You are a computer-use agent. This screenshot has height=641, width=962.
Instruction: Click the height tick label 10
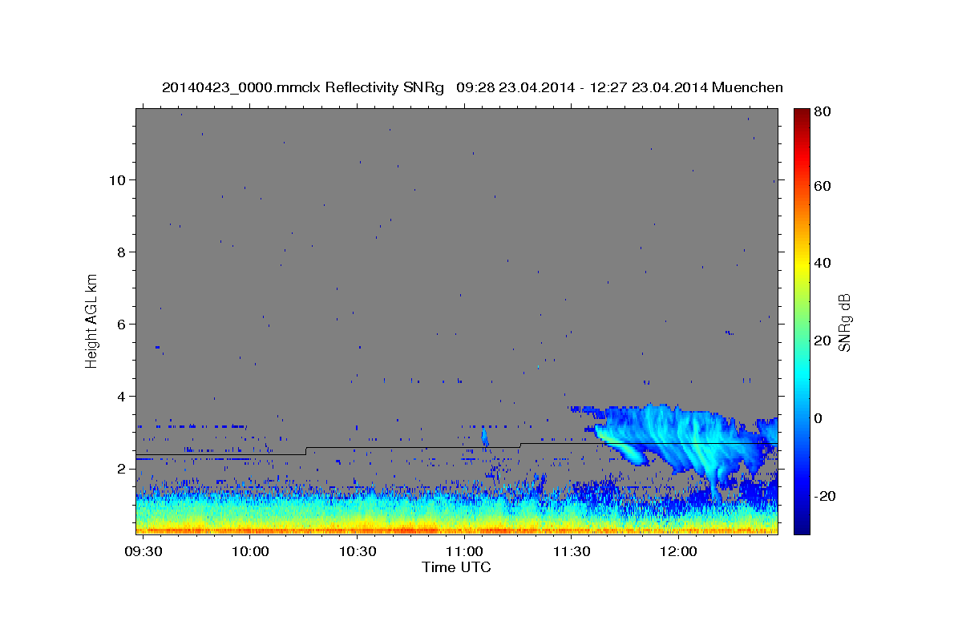coord(116,180)
